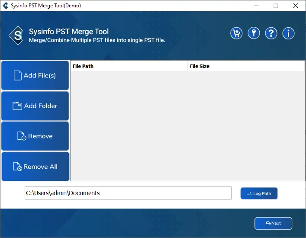Open help via the question mark icon
Viewport: 306px width, 238px height.
click(271, 33)
